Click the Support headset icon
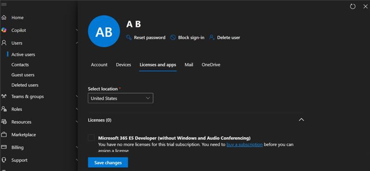This screenshot has height=171, width=370. click(x=4, y=160)
